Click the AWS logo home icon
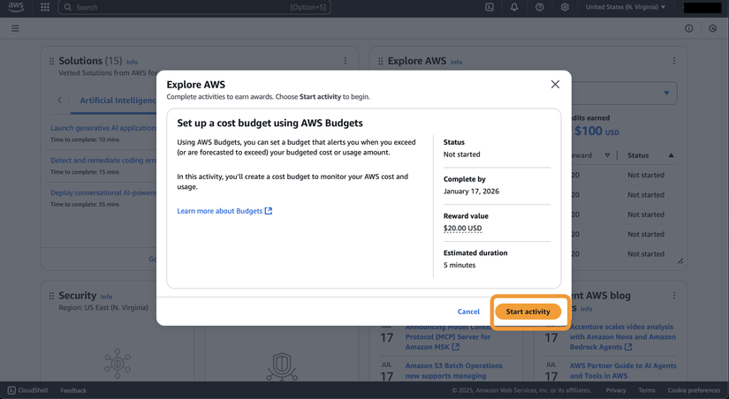This screenshot has width=729, height=399. pyautogui.click(x=16, y=7)
